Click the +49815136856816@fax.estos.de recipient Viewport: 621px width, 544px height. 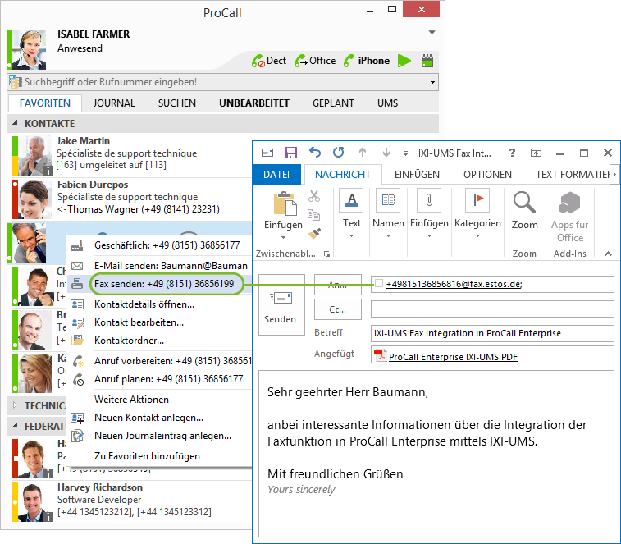tap(454, 284)
